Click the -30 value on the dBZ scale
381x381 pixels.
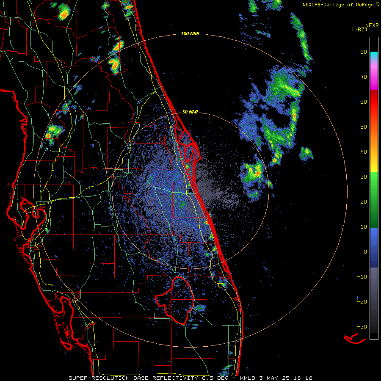click(362, 326)
